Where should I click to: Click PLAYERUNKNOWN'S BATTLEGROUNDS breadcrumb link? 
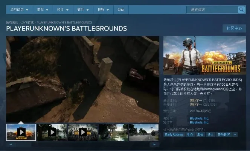tap(64, 23)
